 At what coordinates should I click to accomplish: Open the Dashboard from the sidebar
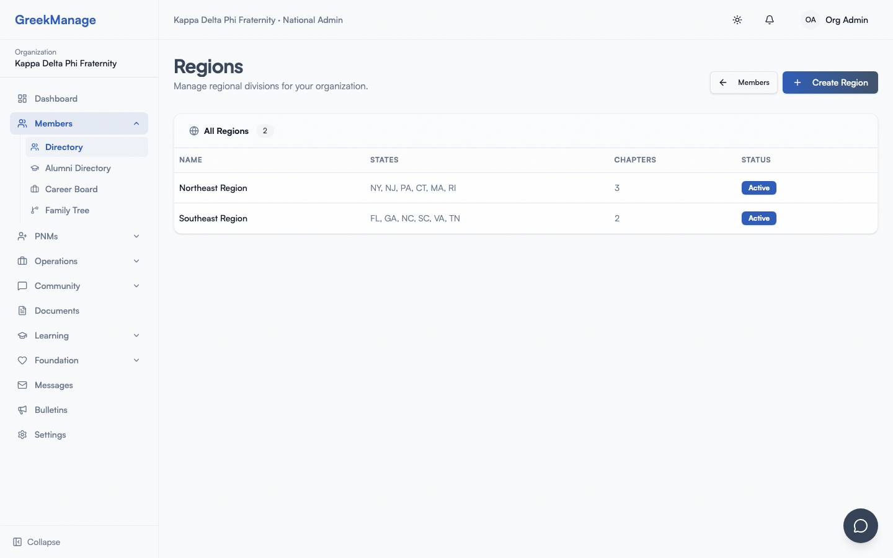[56, 99]
